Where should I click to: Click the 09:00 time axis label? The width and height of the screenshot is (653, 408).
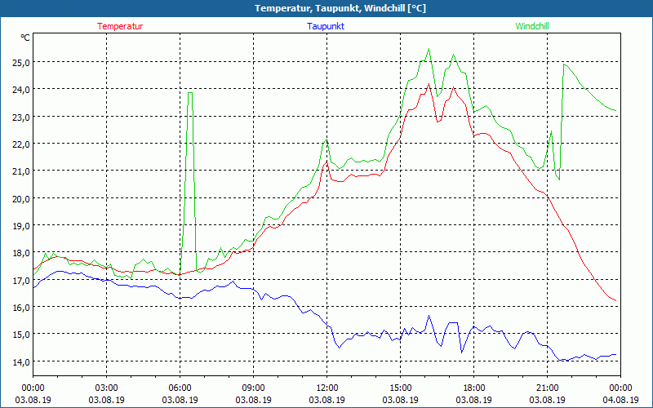click(x=253, y=388)
